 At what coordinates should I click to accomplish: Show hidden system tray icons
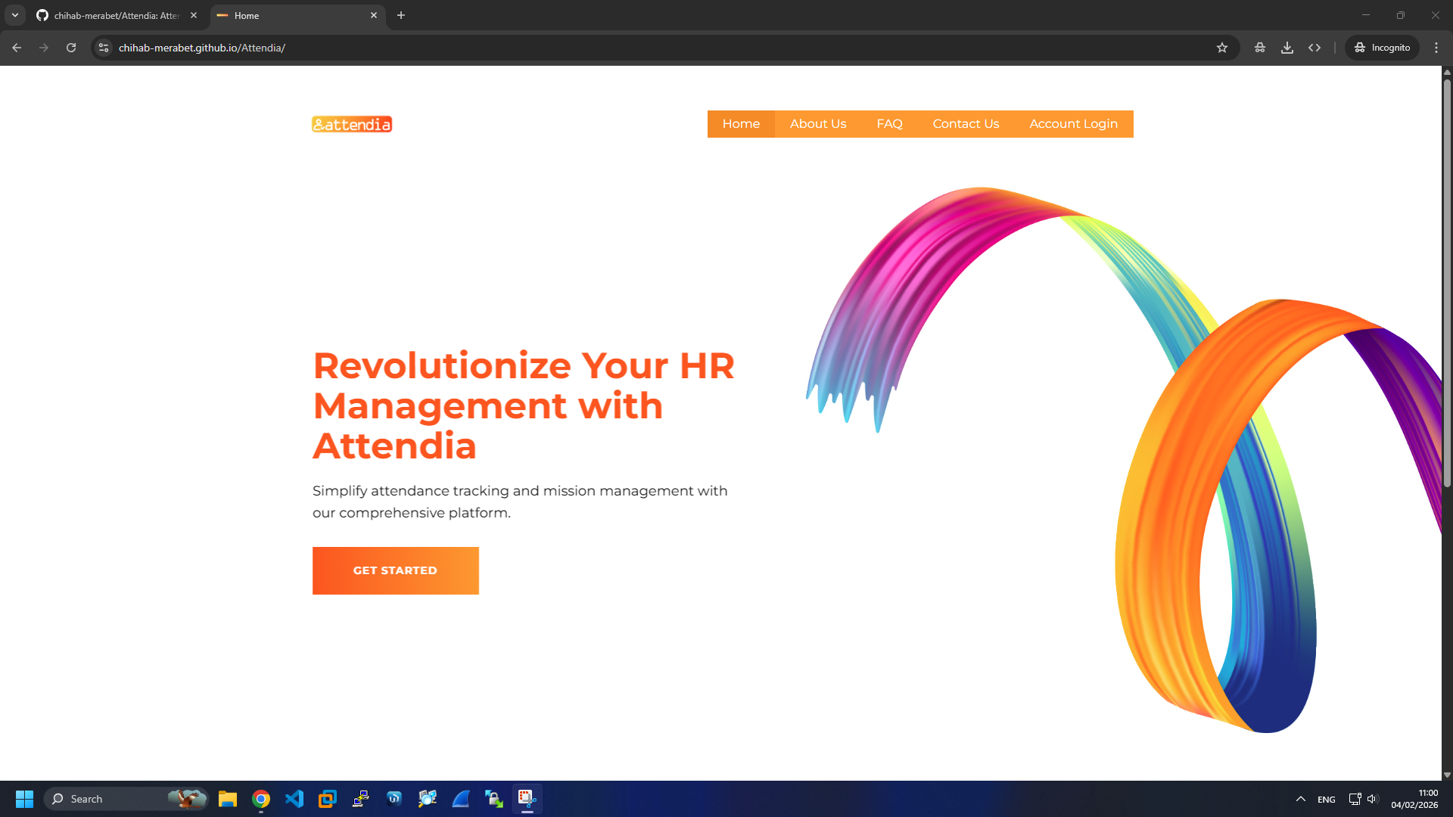tap(1300, 799)
